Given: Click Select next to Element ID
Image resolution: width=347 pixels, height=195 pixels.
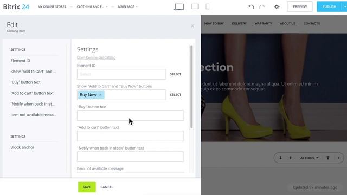Looking at the screenshot, I should [x=176, y=74].
